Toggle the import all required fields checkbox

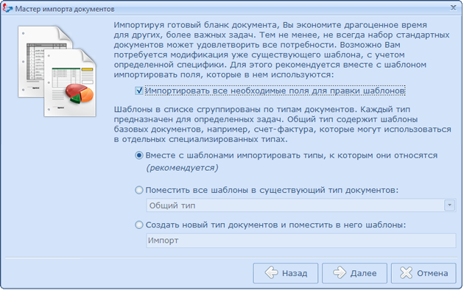(138, 91)
